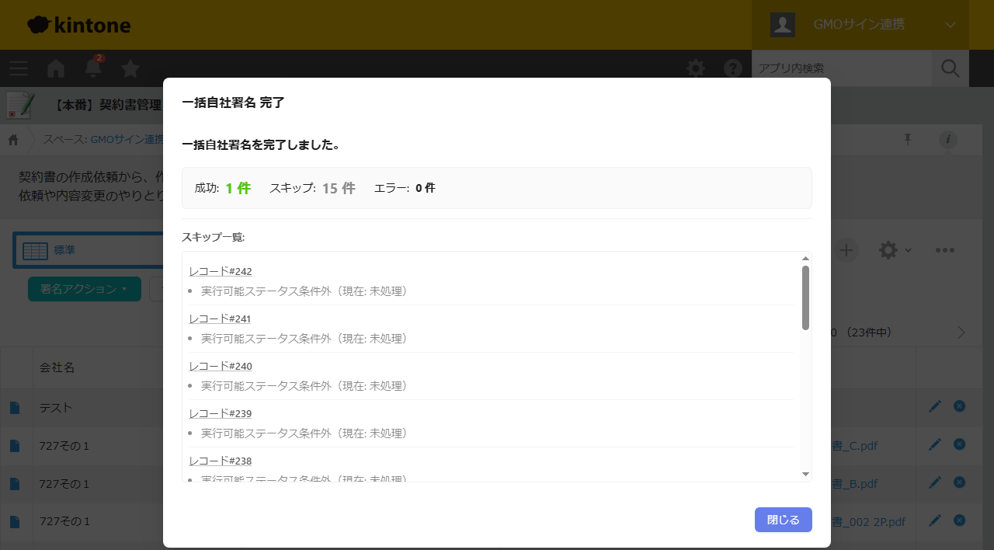Viewport: 994px width, 550px height.
Task: Click the search magnifier icon
Action: pos(951,68)
